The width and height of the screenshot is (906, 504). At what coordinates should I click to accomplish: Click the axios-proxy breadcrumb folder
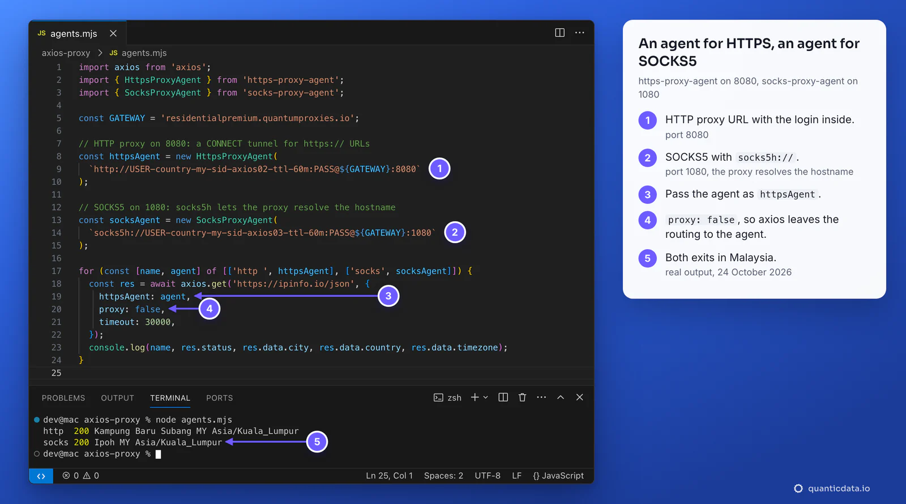66,53
